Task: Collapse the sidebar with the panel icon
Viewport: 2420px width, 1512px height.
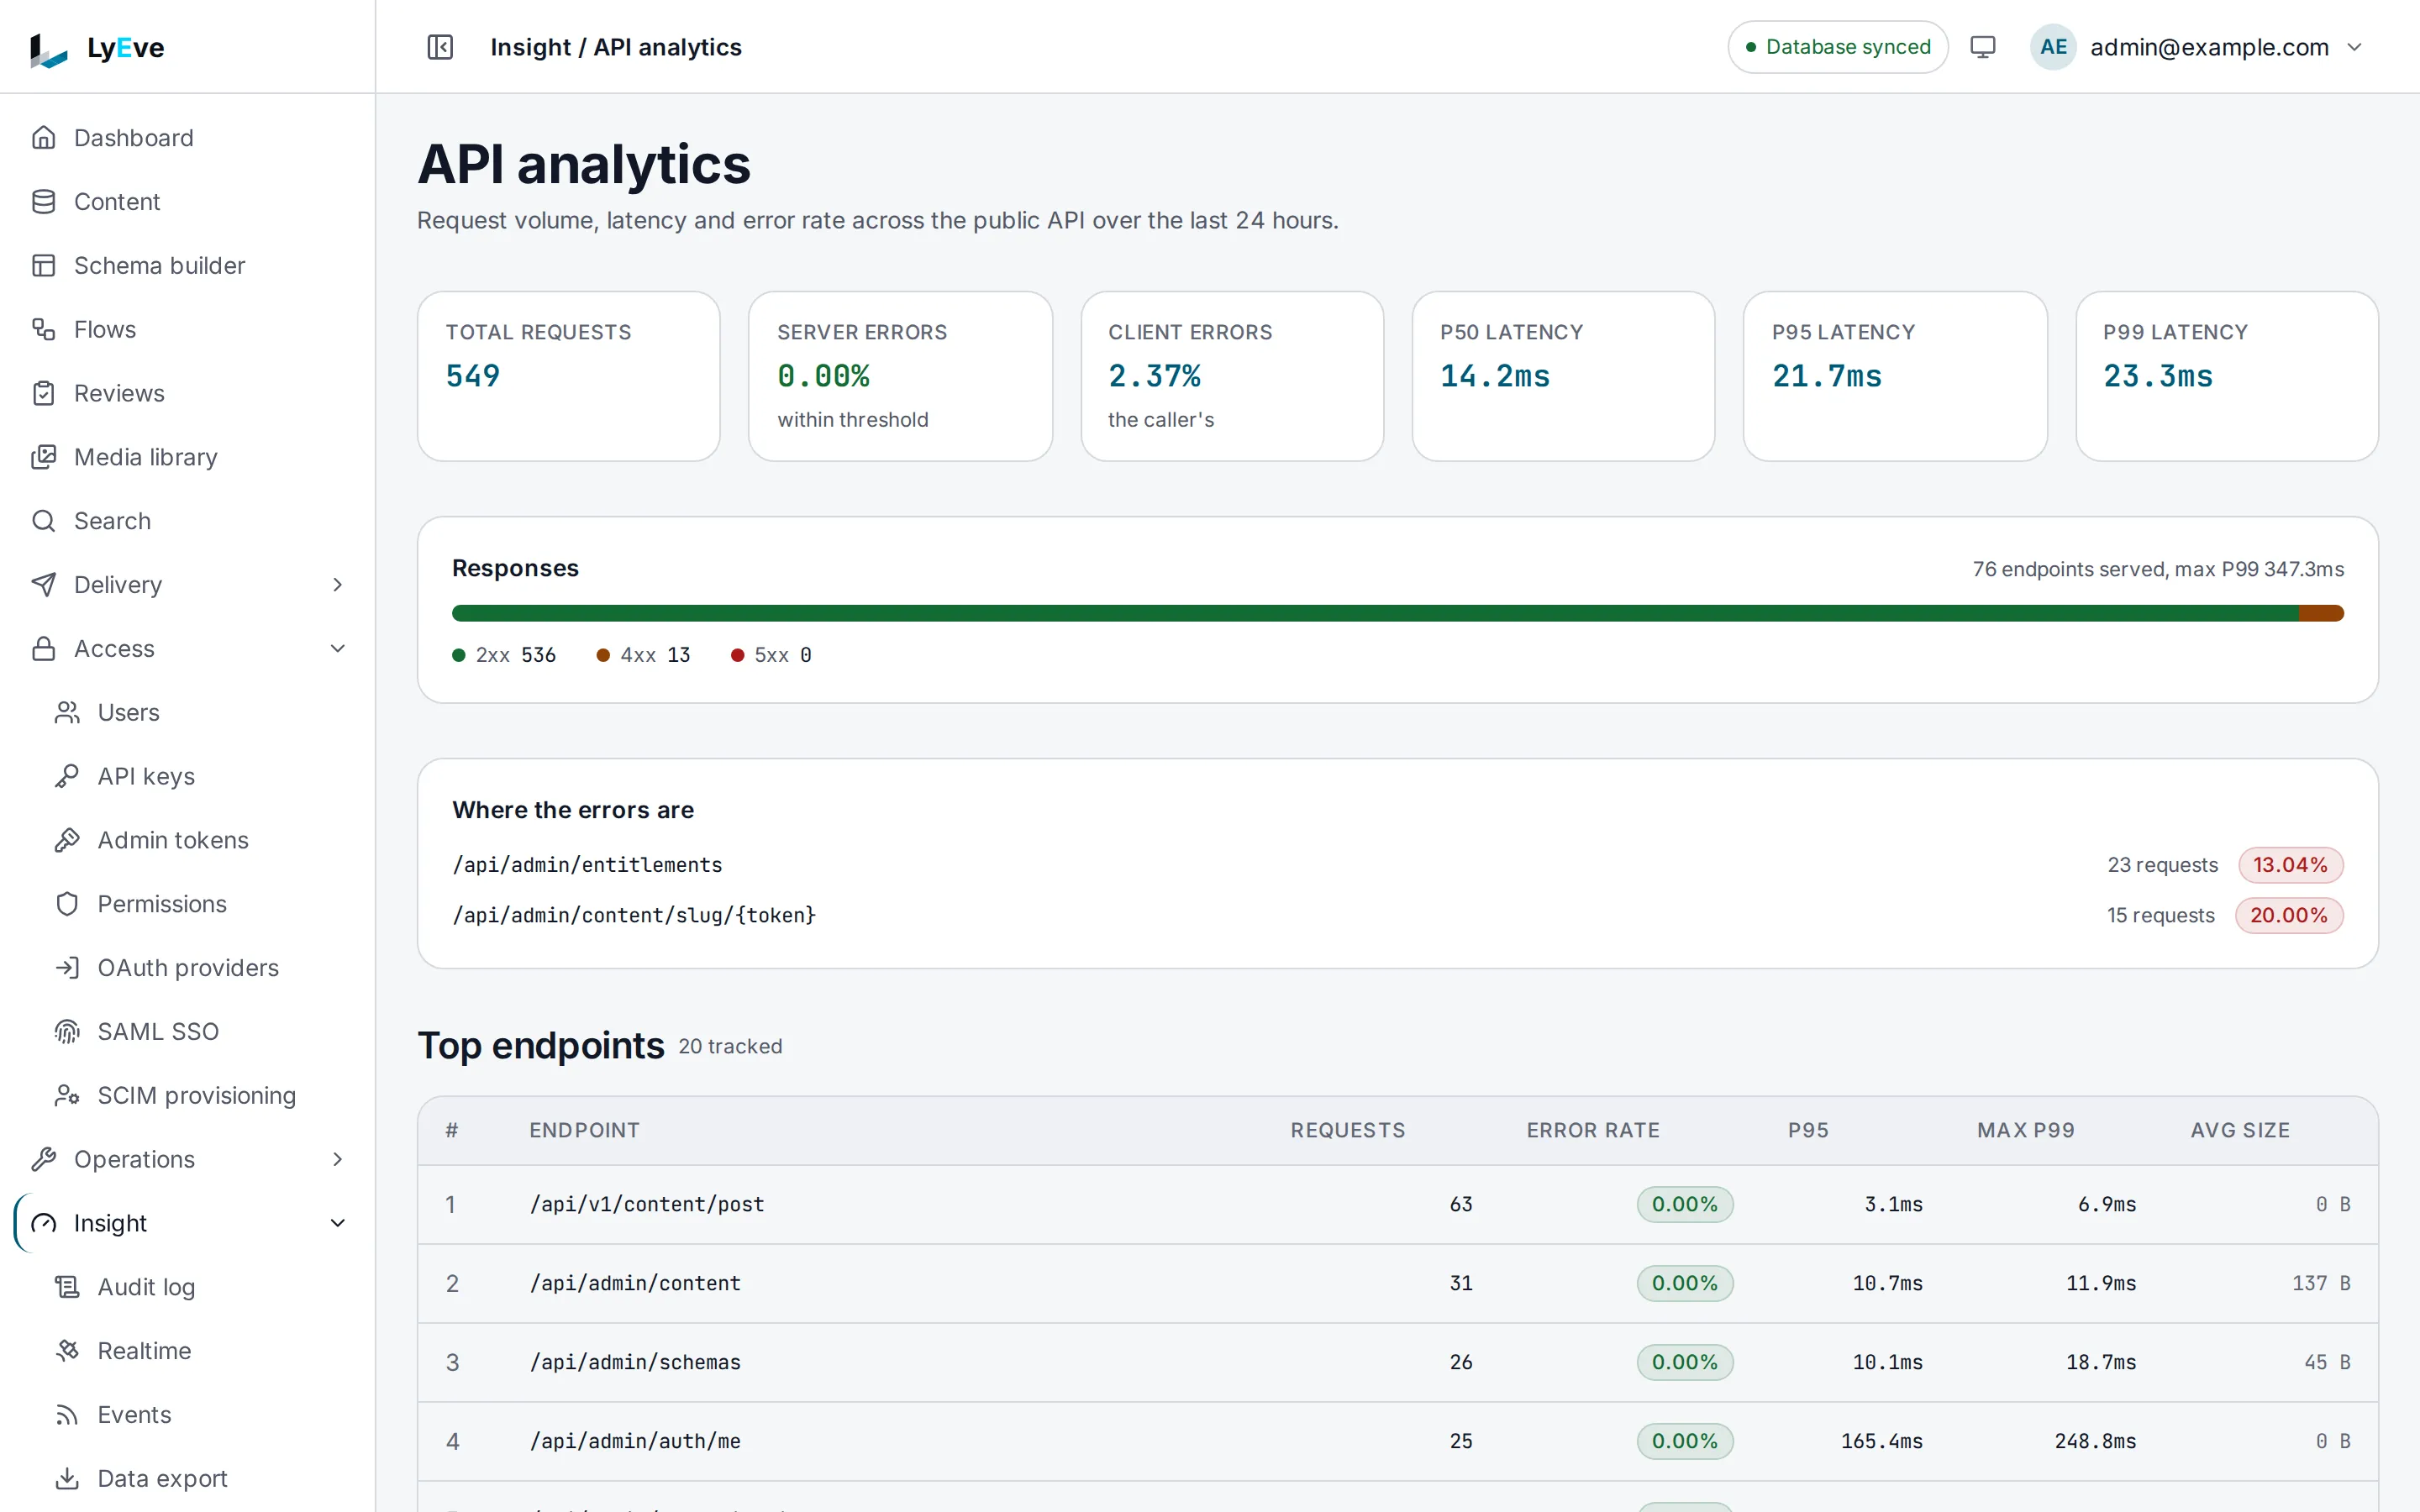Action: pos(440,47)
